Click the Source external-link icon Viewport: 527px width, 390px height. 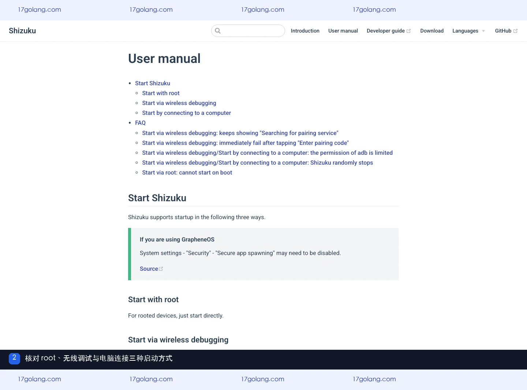(x=161, y=269)
